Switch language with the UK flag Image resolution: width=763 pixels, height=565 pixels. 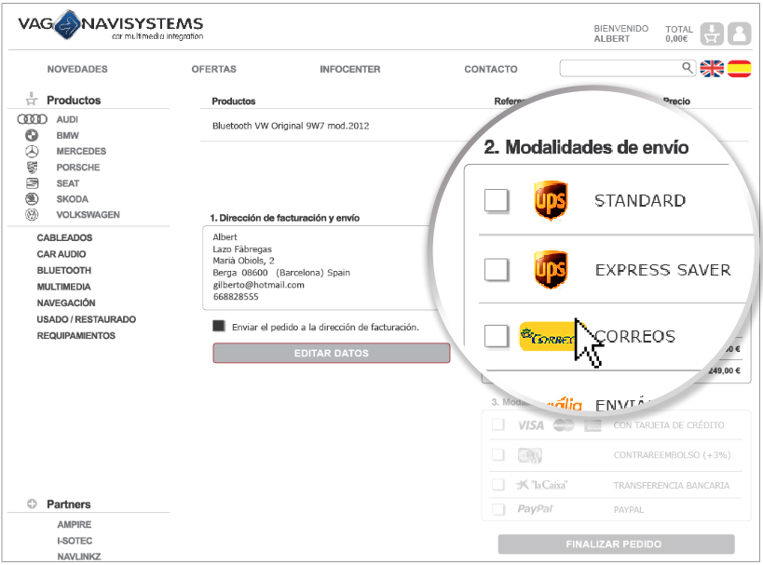(712, 68)
